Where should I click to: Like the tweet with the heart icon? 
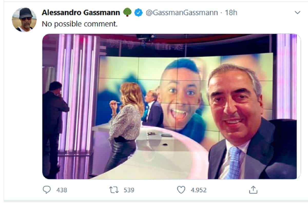(181, 190)
